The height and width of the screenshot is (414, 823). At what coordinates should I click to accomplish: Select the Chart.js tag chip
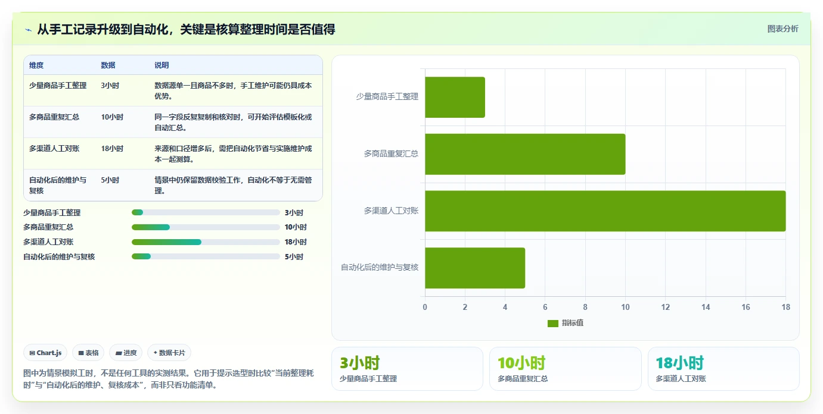45,353
